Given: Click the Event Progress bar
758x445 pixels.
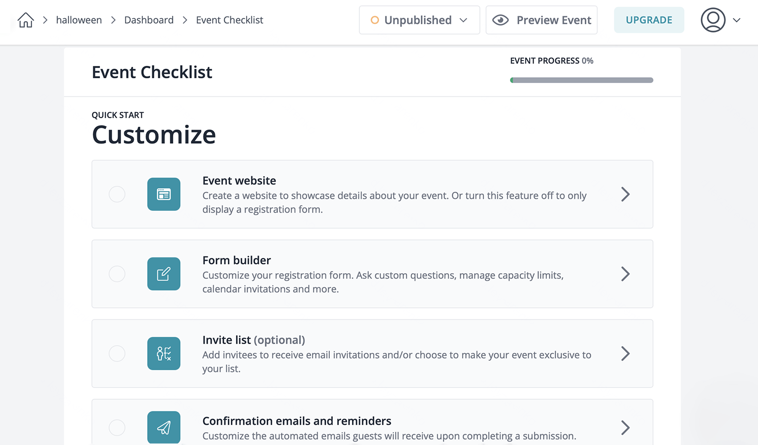Looking at the screenshot, I should (581, 80).
